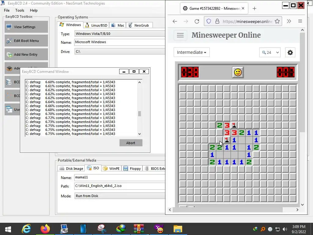Click the browser forward arrow
This screenshot has width=313, height=235.
tap(186, 21)
